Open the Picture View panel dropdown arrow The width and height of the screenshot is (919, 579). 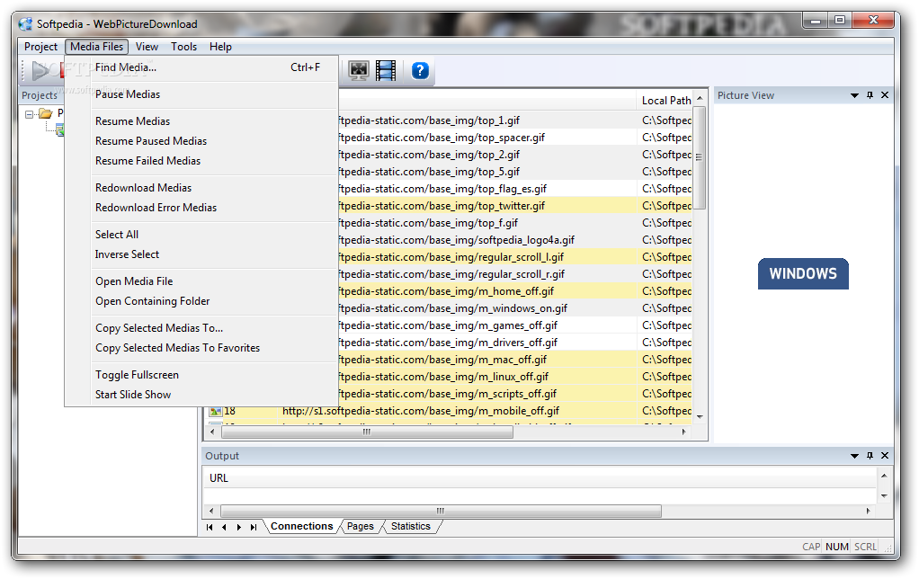click(854, 95)
